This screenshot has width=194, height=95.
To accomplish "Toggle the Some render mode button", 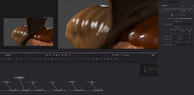I will click(x=127, y=55).
